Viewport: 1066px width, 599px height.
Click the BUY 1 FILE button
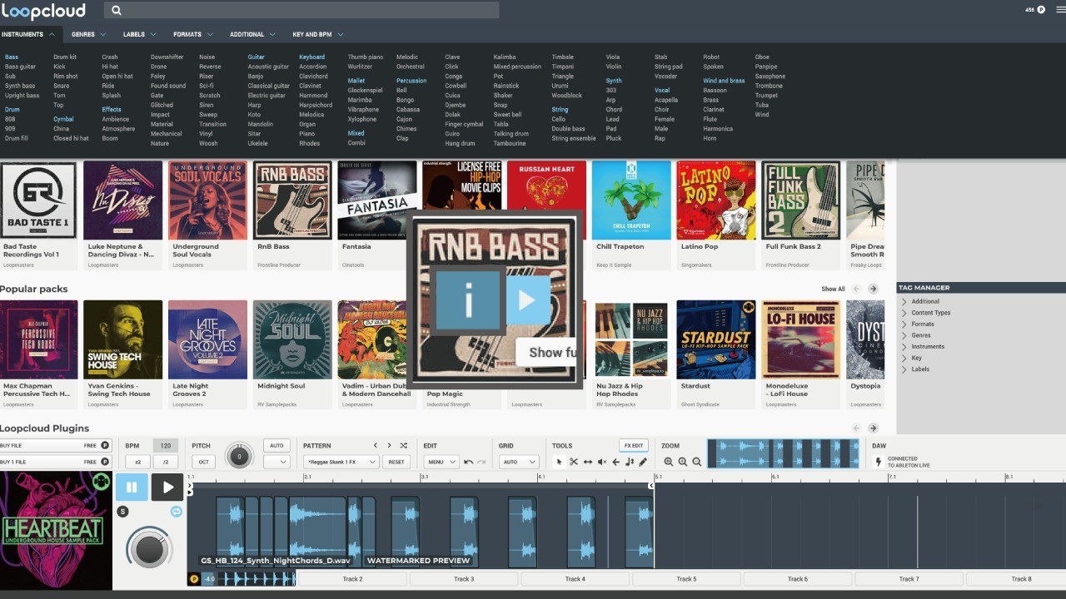tap(55, 462)
